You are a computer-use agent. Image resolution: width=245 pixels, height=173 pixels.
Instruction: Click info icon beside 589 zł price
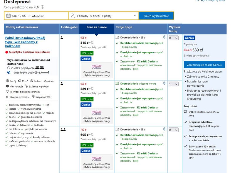pos(92,89)
